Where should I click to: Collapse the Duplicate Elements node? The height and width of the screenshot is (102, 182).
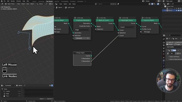75,20
